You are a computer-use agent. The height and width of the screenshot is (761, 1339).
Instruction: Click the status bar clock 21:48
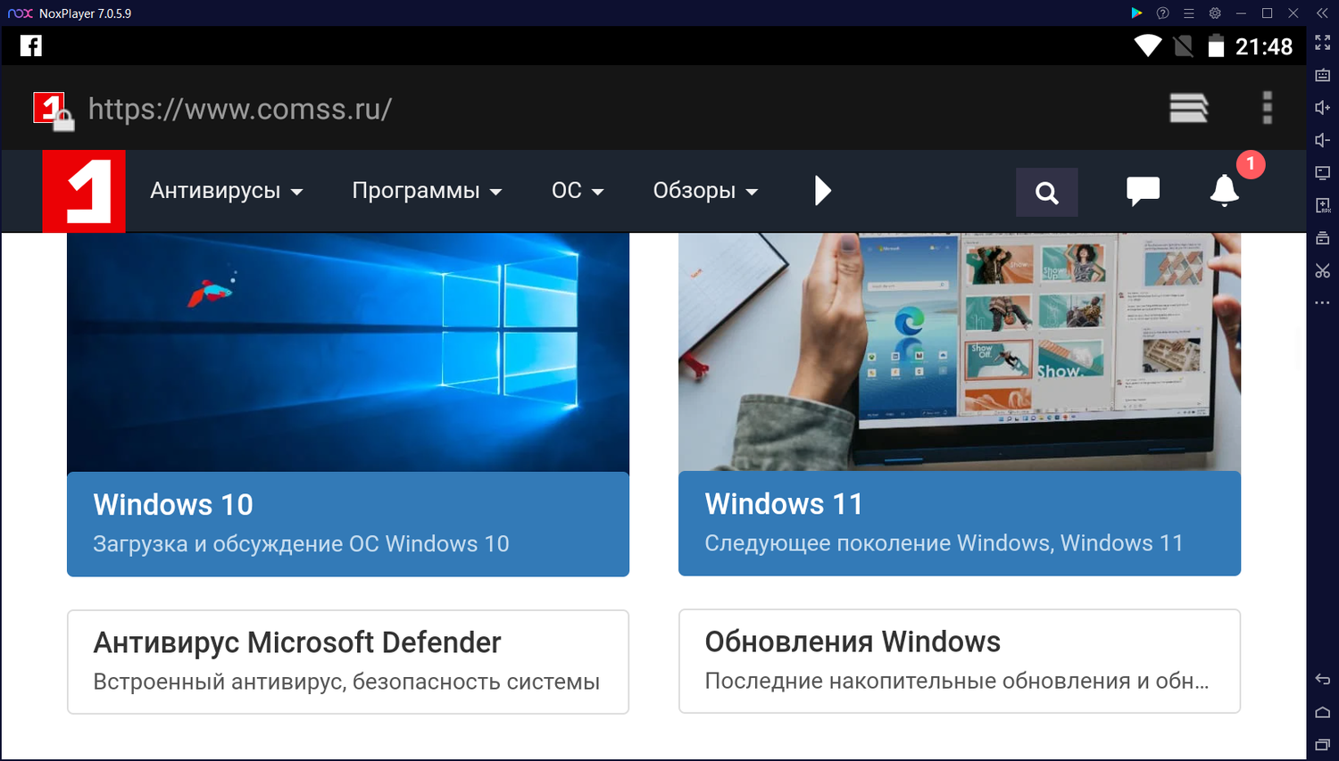pyautogui.click(x=1264, y=46)
